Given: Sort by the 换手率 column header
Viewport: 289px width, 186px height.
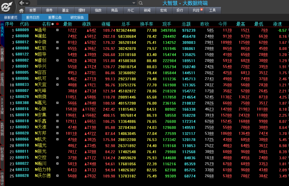Looking at the screenshot, I should [x=147, y=24].
